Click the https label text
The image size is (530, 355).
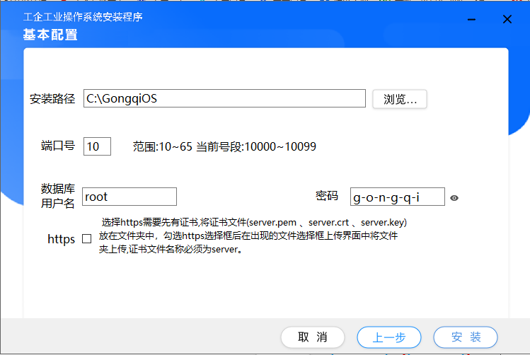point(61,239)
